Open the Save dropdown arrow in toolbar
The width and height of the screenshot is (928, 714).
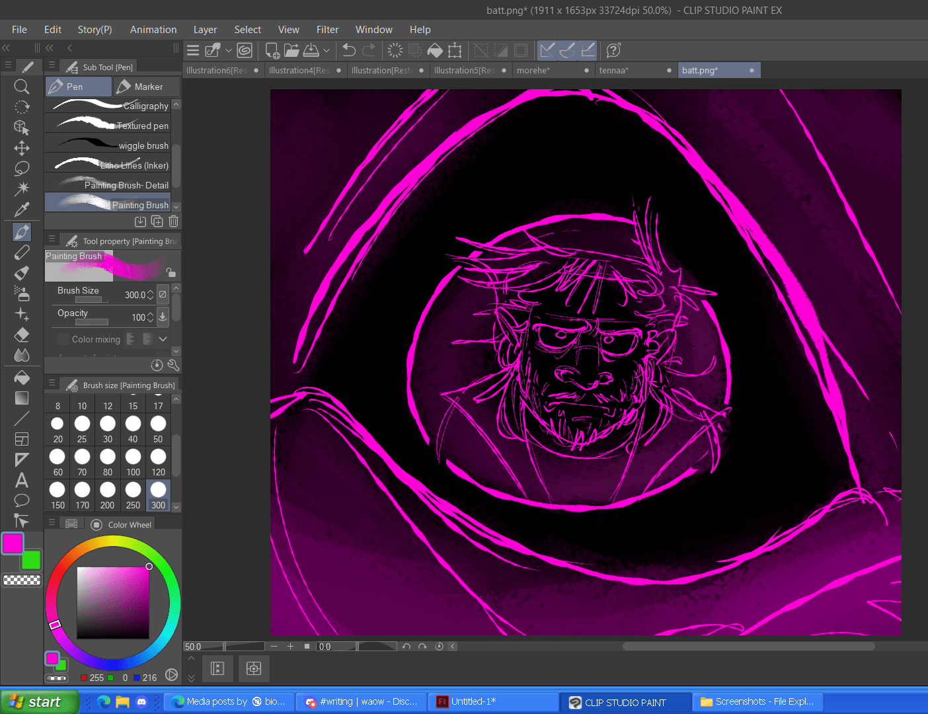327,50
